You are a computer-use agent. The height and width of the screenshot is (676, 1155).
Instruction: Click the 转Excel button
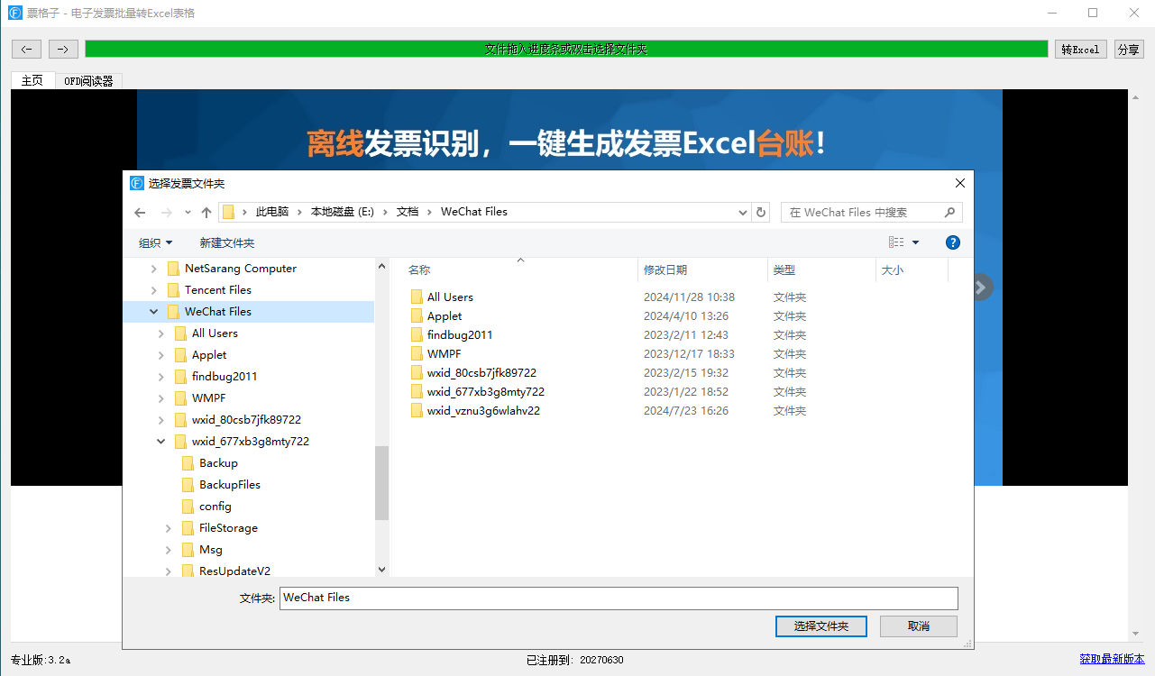1080,50
